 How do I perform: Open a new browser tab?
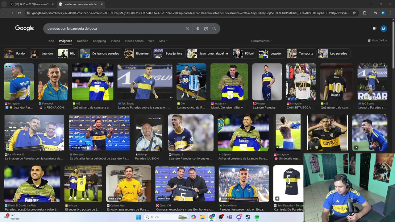tap(109, 4)
